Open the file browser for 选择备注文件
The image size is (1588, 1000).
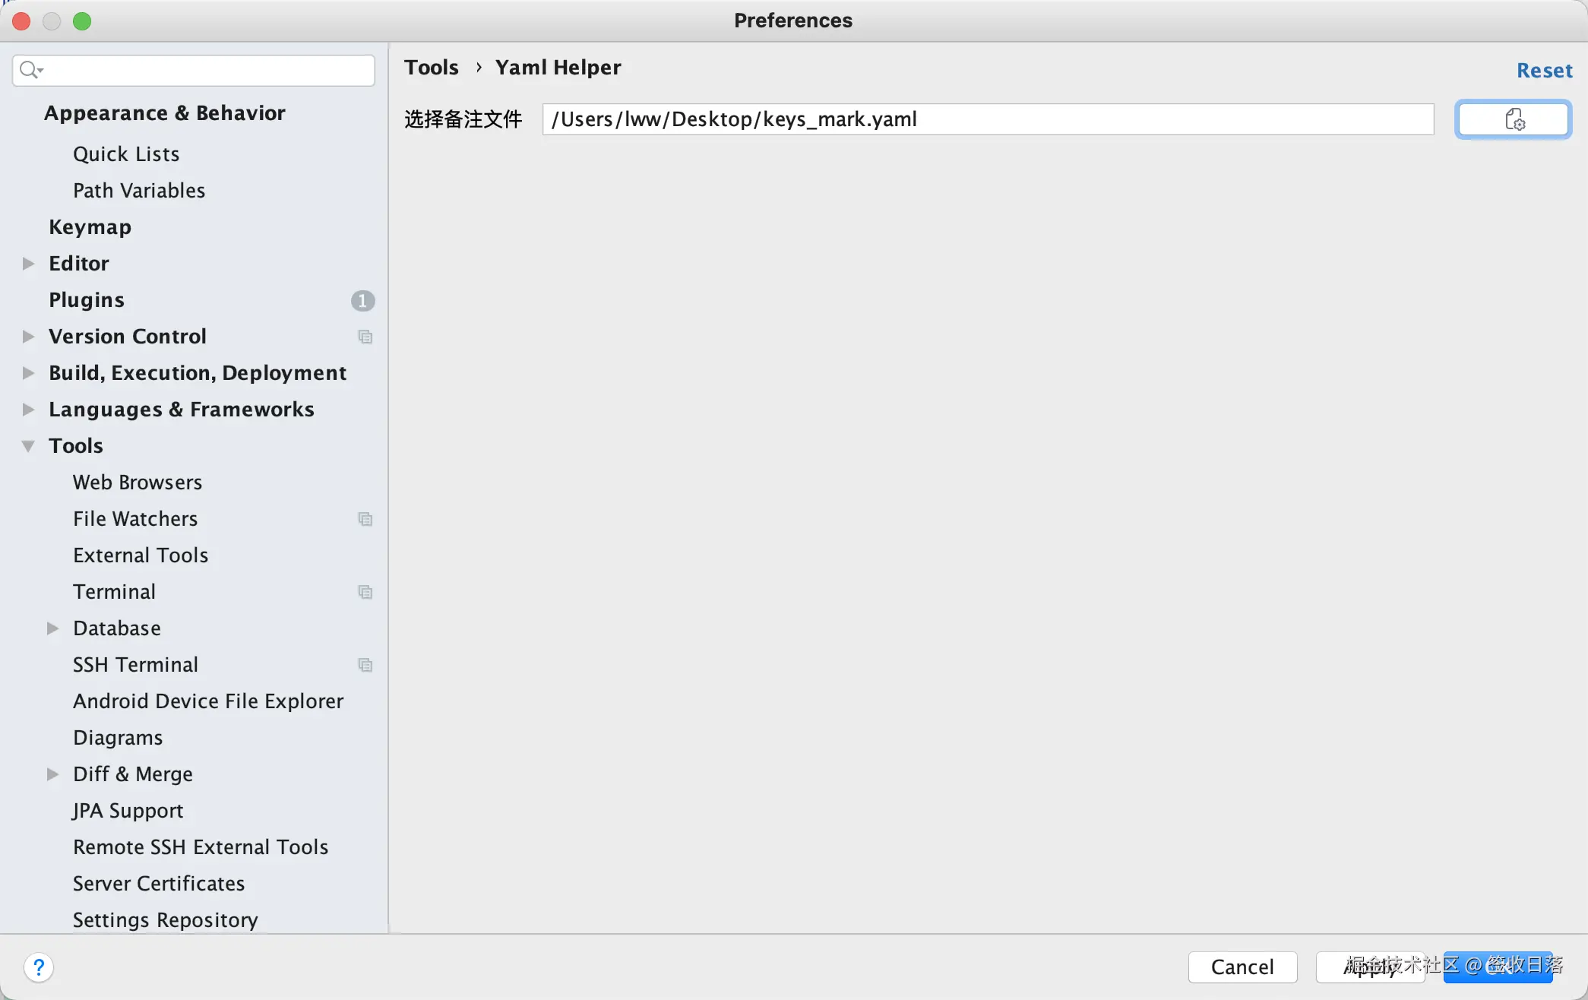[x=1513, y=119]
